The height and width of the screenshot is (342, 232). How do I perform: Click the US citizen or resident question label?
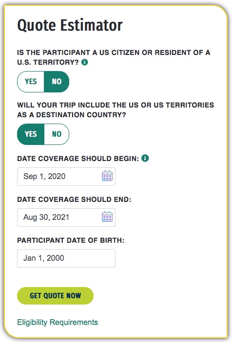click(114, 57)
